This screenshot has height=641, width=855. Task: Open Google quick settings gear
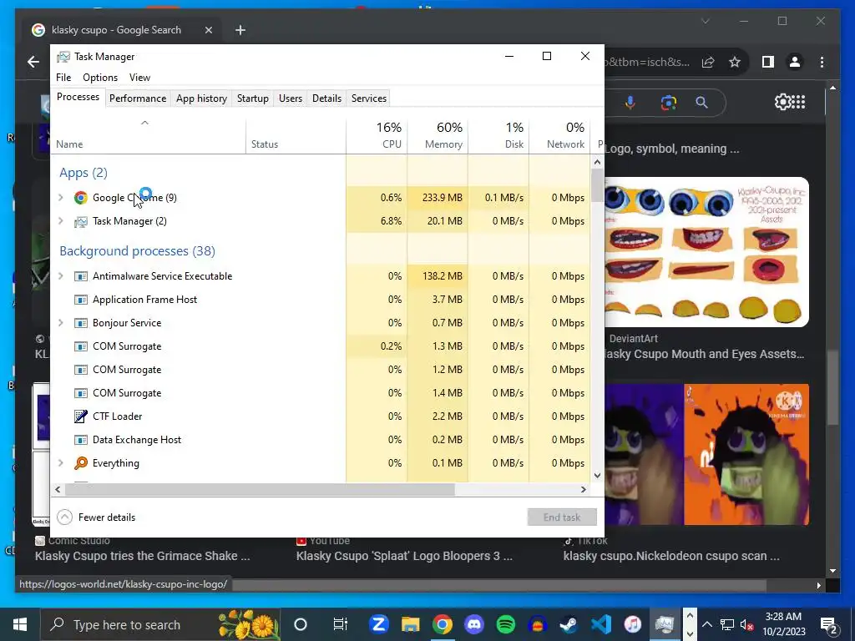(x=782, y=101)
